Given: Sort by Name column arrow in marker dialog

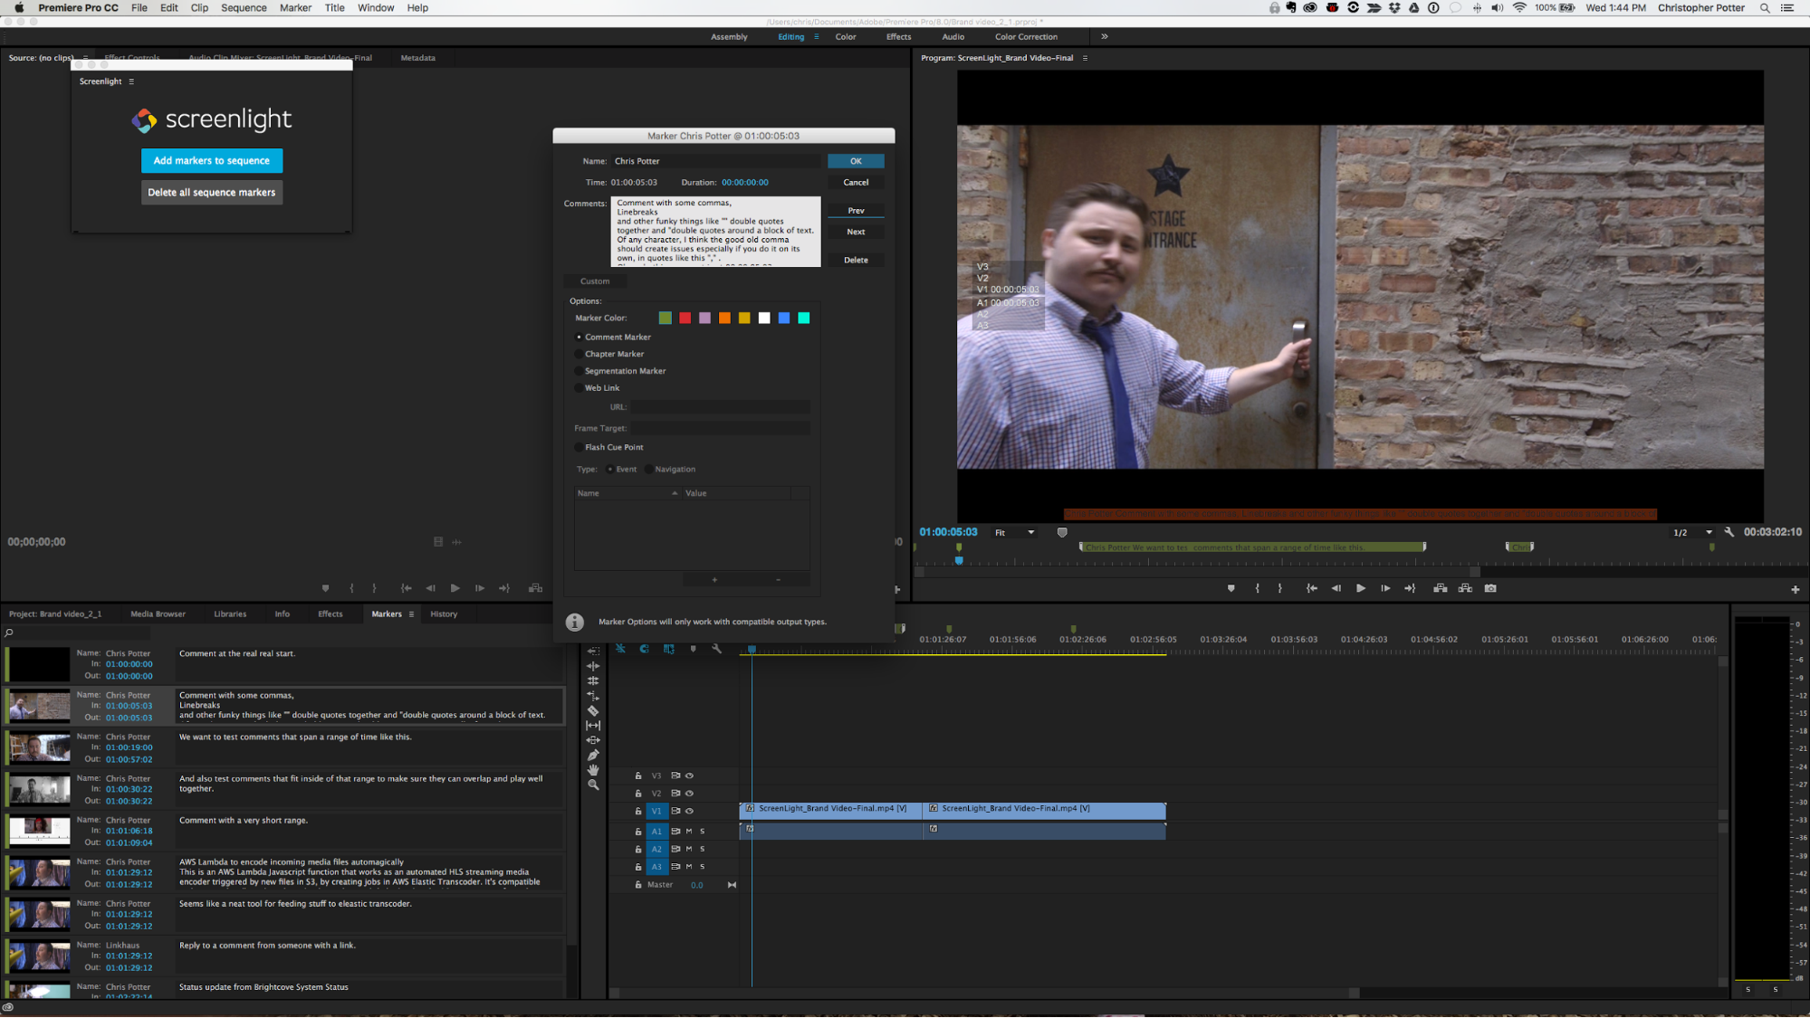Looking at the screenshot, I should [x=675, y=493].
